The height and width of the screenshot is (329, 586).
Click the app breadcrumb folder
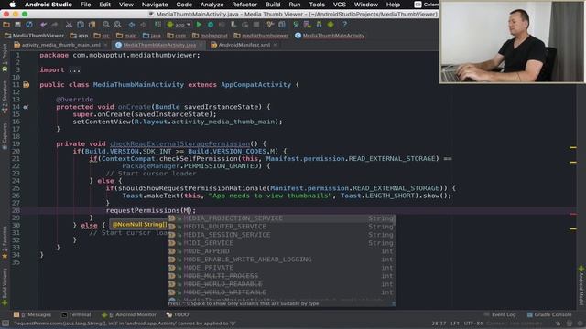point(80,36)
